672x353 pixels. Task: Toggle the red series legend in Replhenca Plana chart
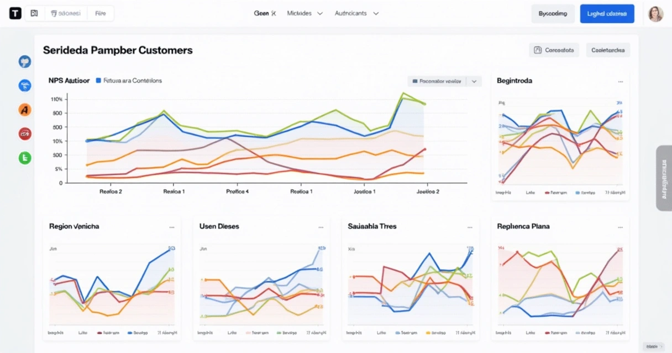[556, 333]
